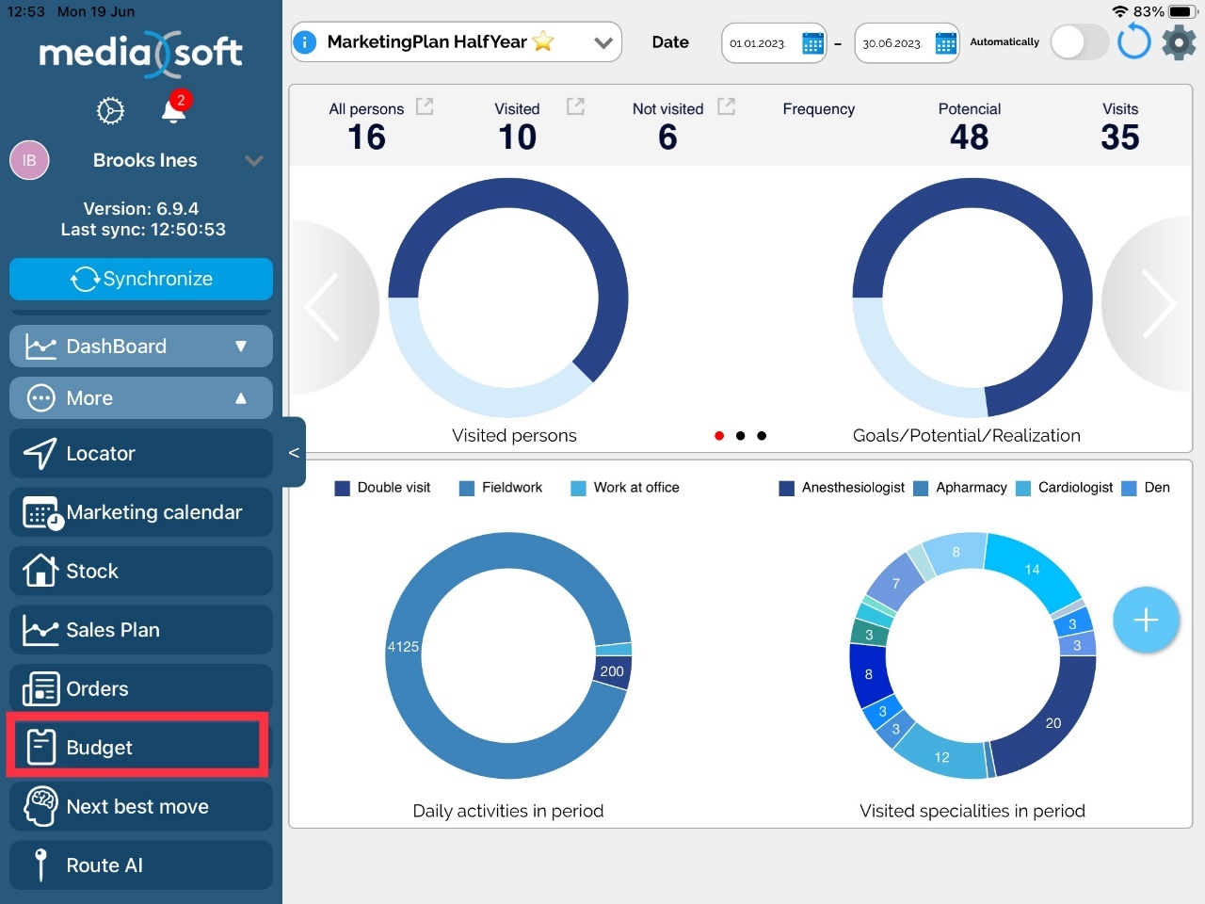Go to next chart with right arrow
The height and width of the screenshot is (904, 1205).
[1157, 304]
